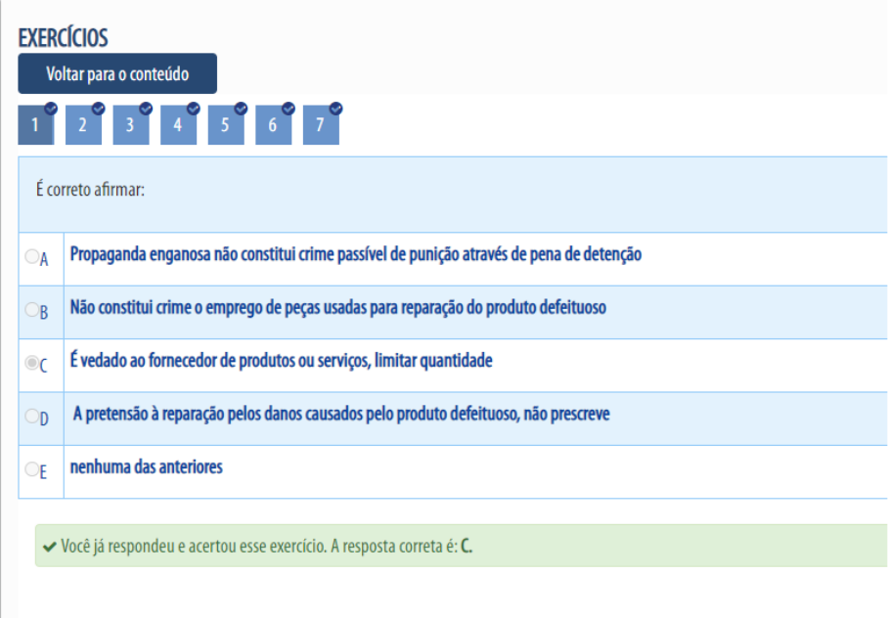The height and width of the screenshot is (618, 888).
Task: Open exercise number 1 tab
Action: coord(34,126)
